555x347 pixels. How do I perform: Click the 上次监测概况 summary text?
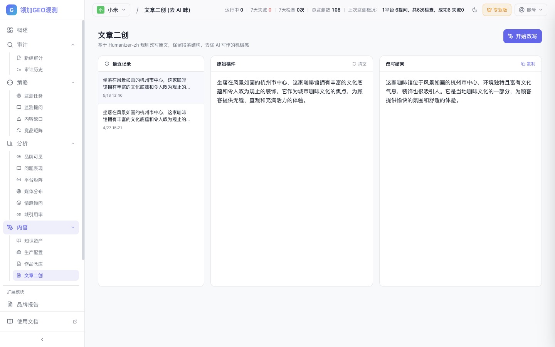point(406,10)
